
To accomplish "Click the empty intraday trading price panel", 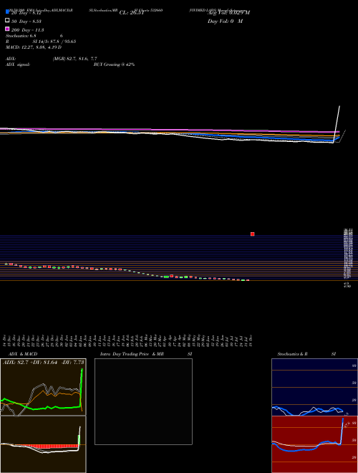I will coord(143,401).
